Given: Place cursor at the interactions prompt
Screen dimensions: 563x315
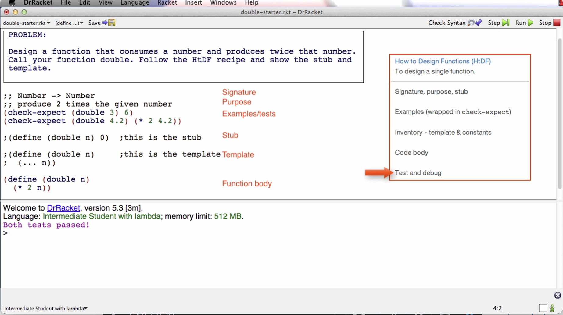Looking at the screenshot, I should point(5,233).
